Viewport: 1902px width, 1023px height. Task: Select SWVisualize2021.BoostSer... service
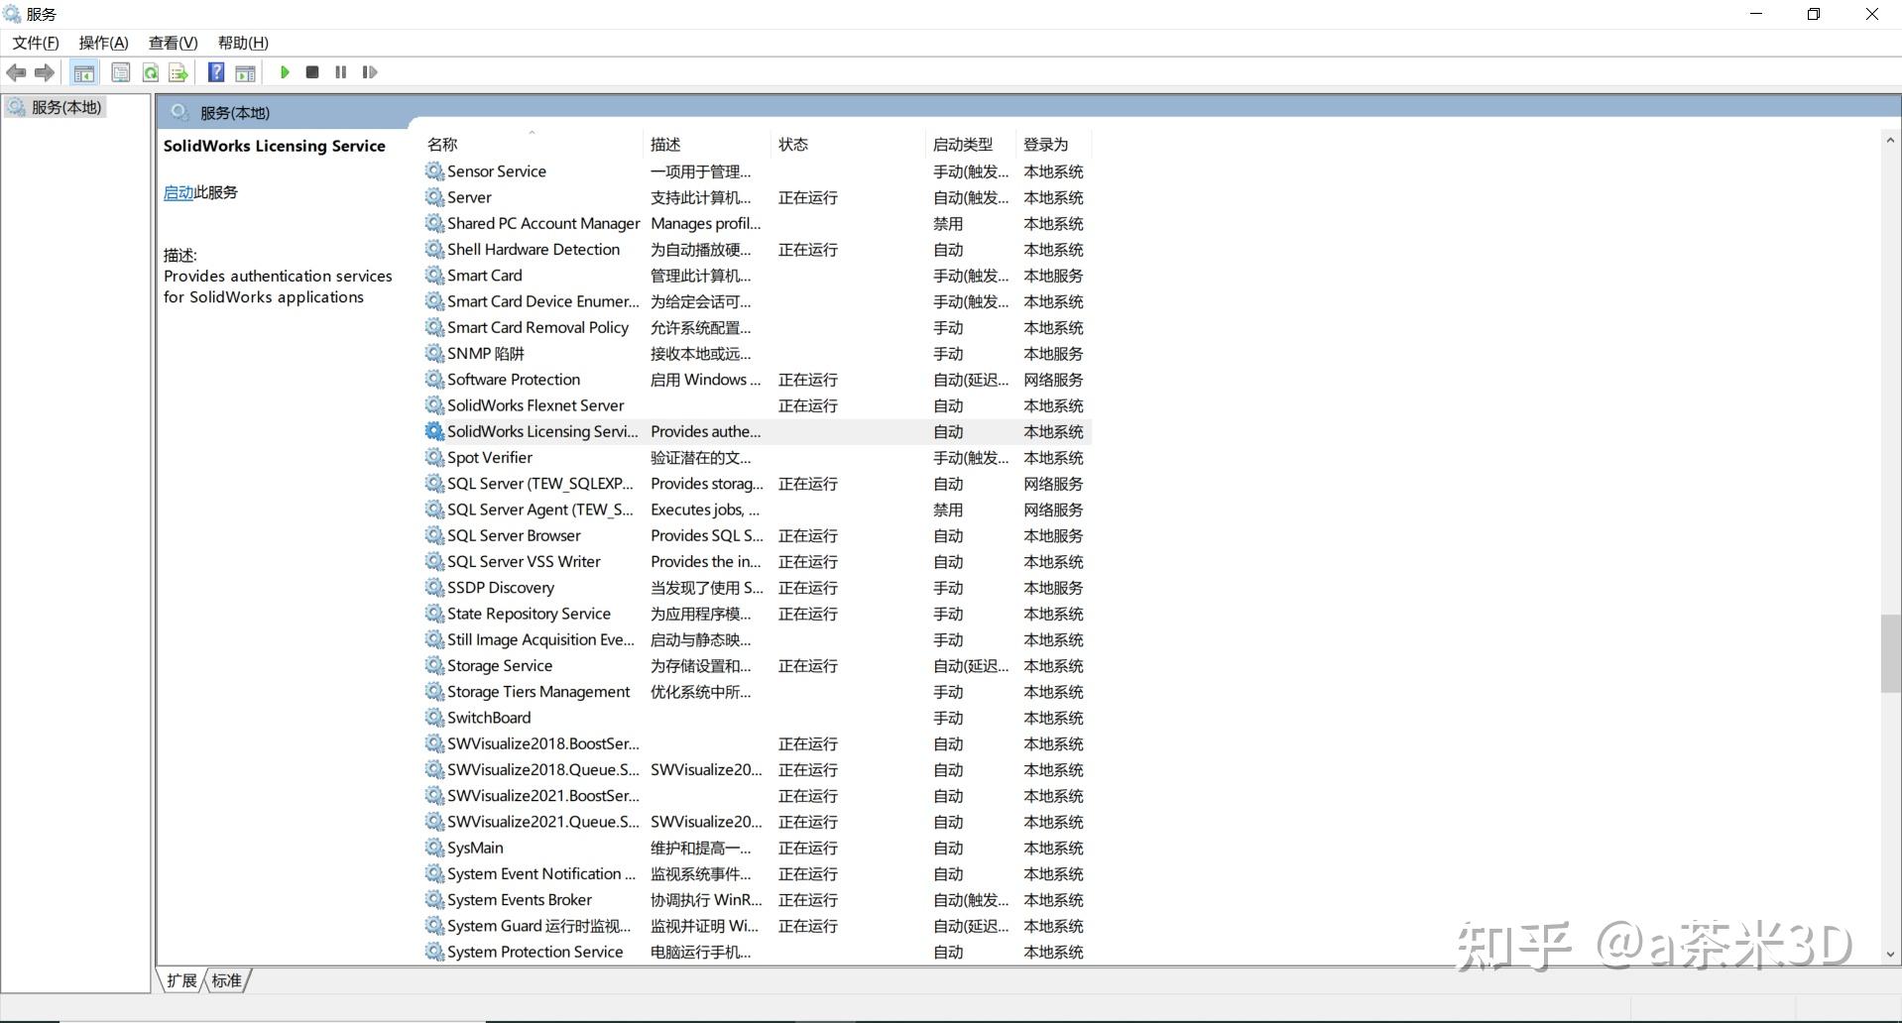(x=758, y=796)
